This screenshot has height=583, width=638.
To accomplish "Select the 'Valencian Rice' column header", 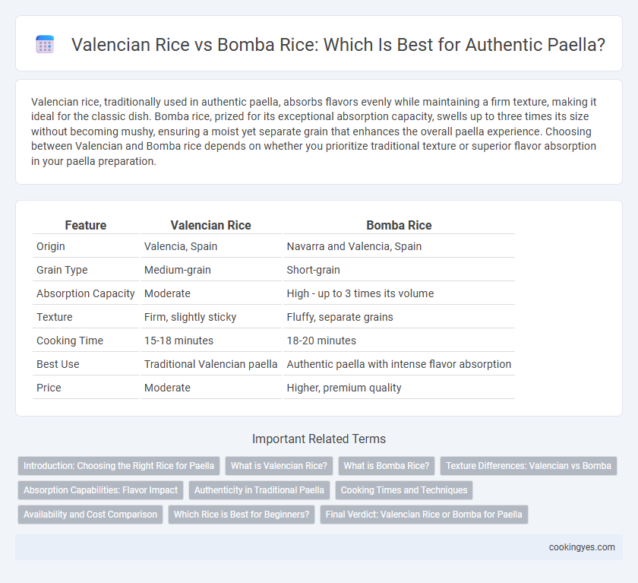I will [x=211, y=225].
